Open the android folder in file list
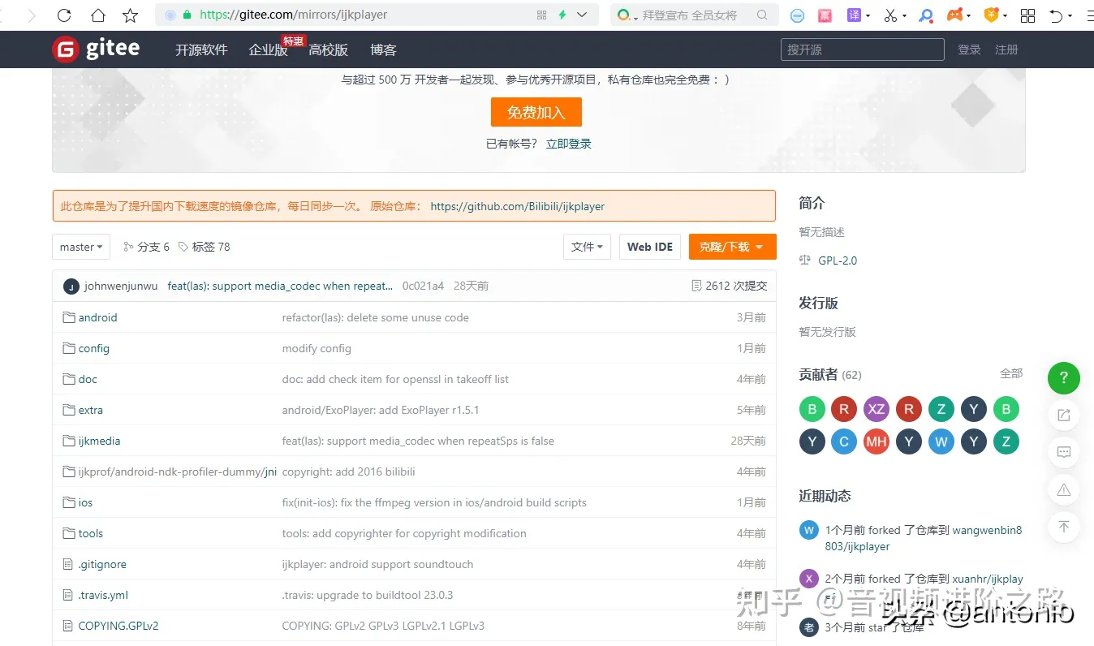Screen dimensions: 1094x646 [x=98, y=317]
